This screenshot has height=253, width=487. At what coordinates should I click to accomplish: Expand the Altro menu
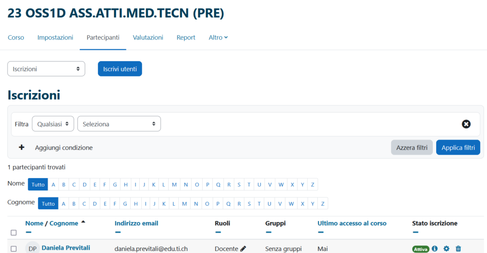click(x=218, y=37)
